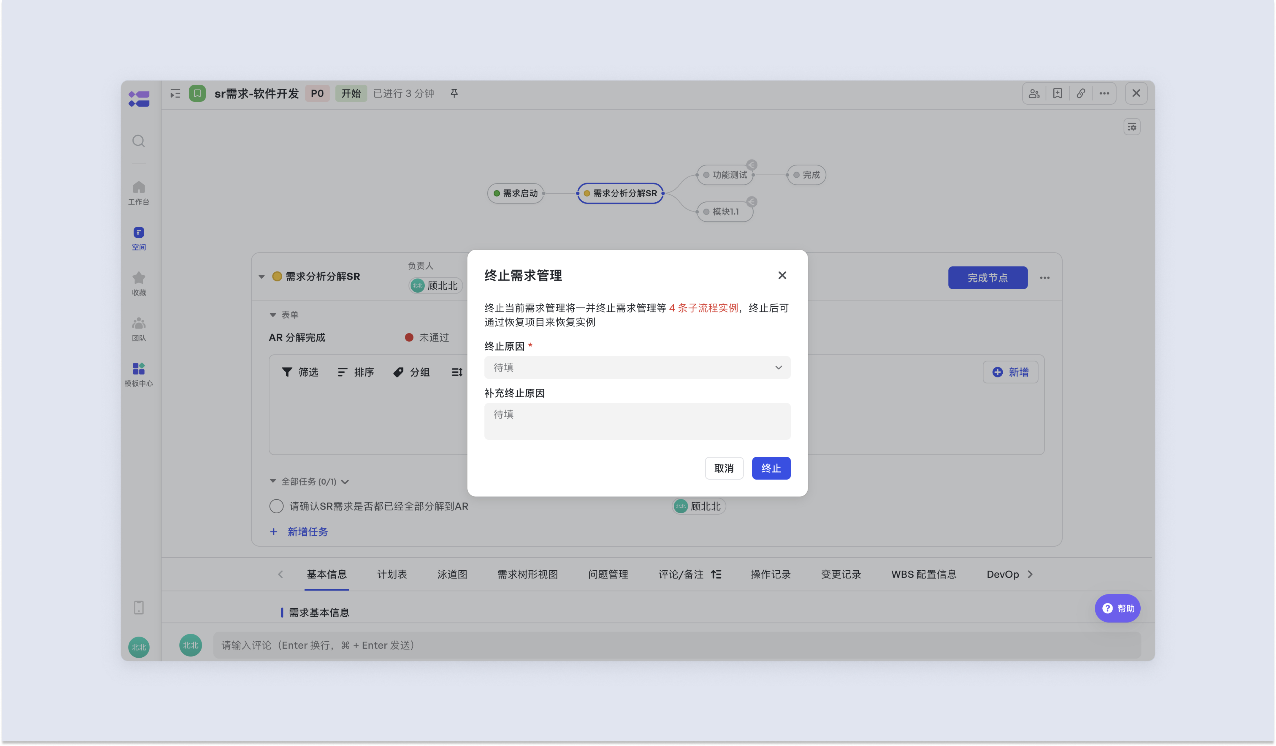Show previous tabs with left chevron
This screenshot has width=1276, height=746.
point(281,574)
